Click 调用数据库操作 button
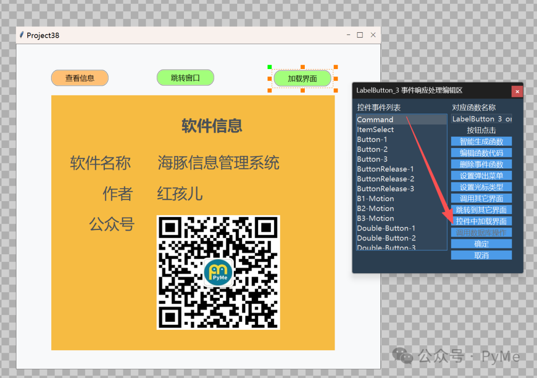 click(481, 232)
